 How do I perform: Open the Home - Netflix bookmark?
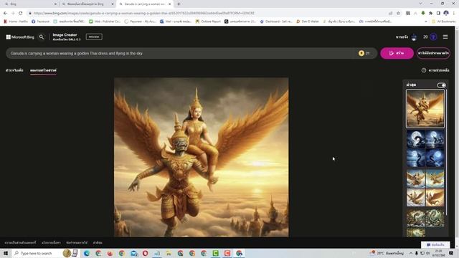pyautogui.click(x=16, y=21)
